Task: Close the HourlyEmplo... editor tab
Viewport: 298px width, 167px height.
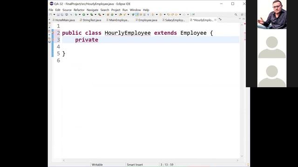Action: (215, 20)
